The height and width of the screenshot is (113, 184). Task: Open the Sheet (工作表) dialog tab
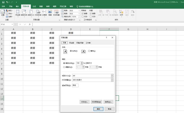tap(88, 43)
